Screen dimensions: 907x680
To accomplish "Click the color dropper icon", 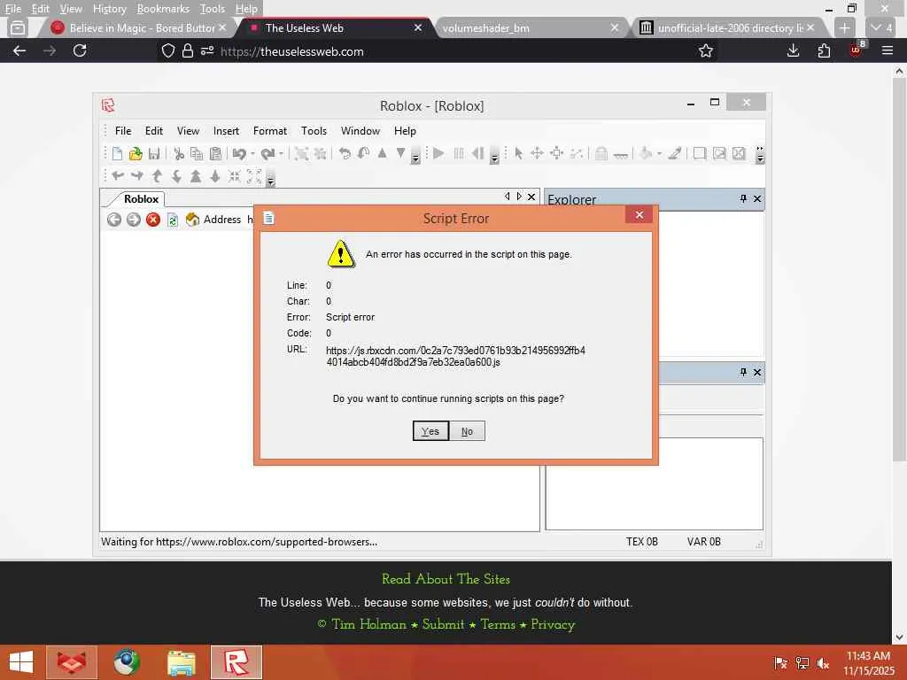I will tap(674, 153).
